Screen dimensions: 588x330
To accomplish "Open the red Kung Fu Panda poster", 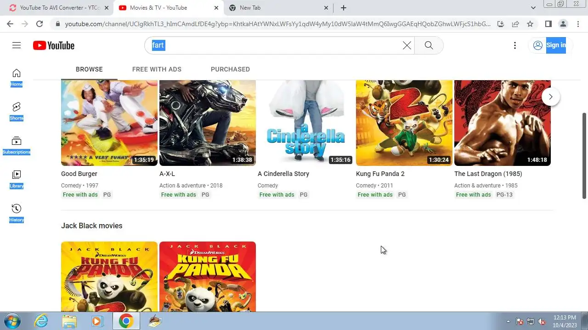I will pyautogui.click(x=208, y=277).
